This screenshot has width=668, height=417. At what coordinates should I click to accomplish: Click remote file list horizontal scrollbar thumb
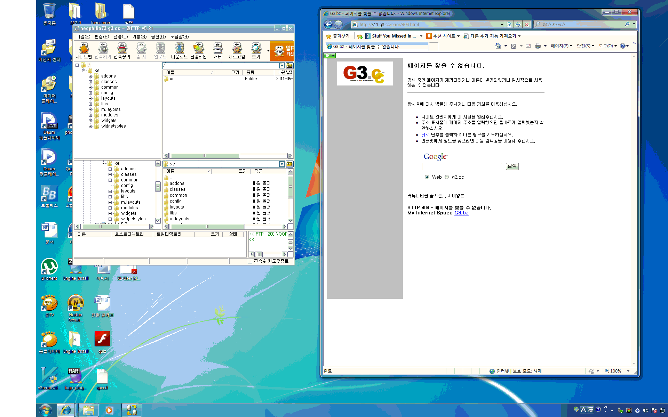[205, 156]
